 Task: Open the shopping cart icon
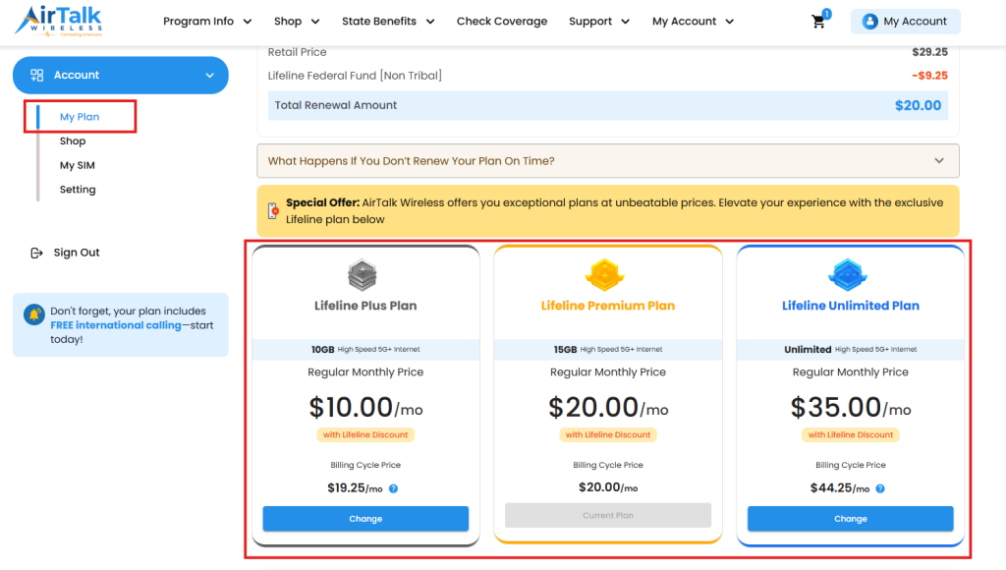pyautogui.click(x=818, y=22)
